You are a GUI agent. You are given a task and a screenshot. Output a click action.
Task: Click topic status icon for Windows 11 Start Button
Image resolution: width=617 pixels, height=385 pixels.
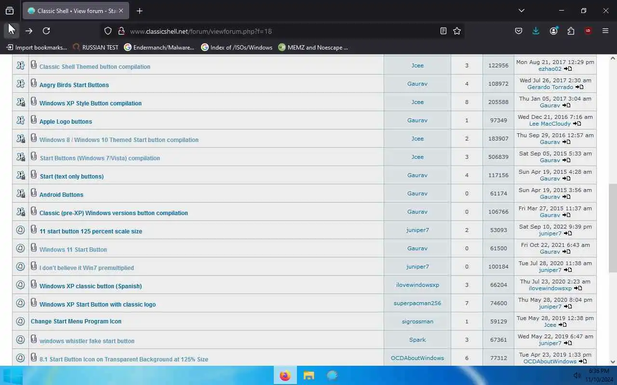pyautogui.click(x=20, y=248)
